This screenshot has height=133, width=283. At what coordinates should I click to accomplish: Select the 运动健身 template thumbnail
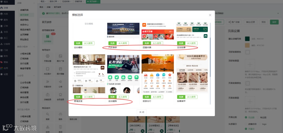(123, 74)
